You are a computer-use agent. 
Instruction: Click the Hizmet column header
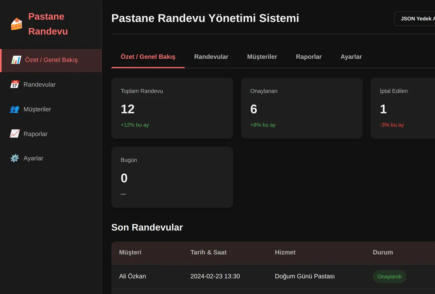pyautogui.click(x=285, y=252)
